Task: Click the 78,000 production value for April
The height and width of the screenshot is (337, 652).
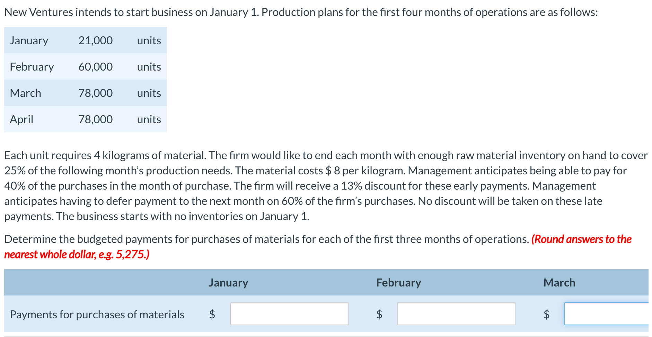Action: click(95, 119)
